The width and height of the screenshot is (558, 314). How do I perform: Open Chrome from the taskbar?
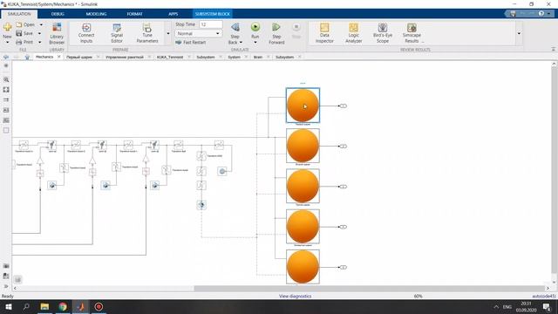(63, 306)
